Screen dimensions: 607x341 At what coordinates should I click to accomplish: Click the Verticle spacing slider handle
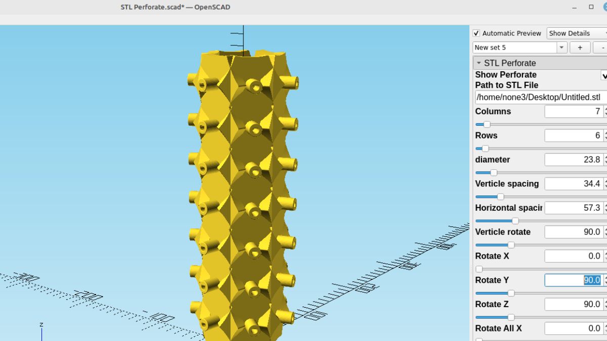point(500,197)
